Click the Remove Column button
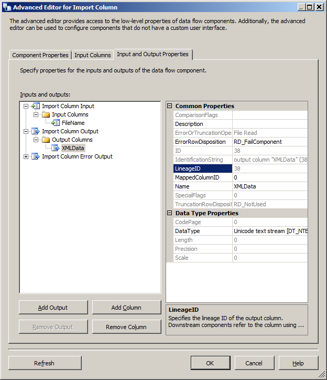Screen dimensions: 327x380 (x=127, y=327)
